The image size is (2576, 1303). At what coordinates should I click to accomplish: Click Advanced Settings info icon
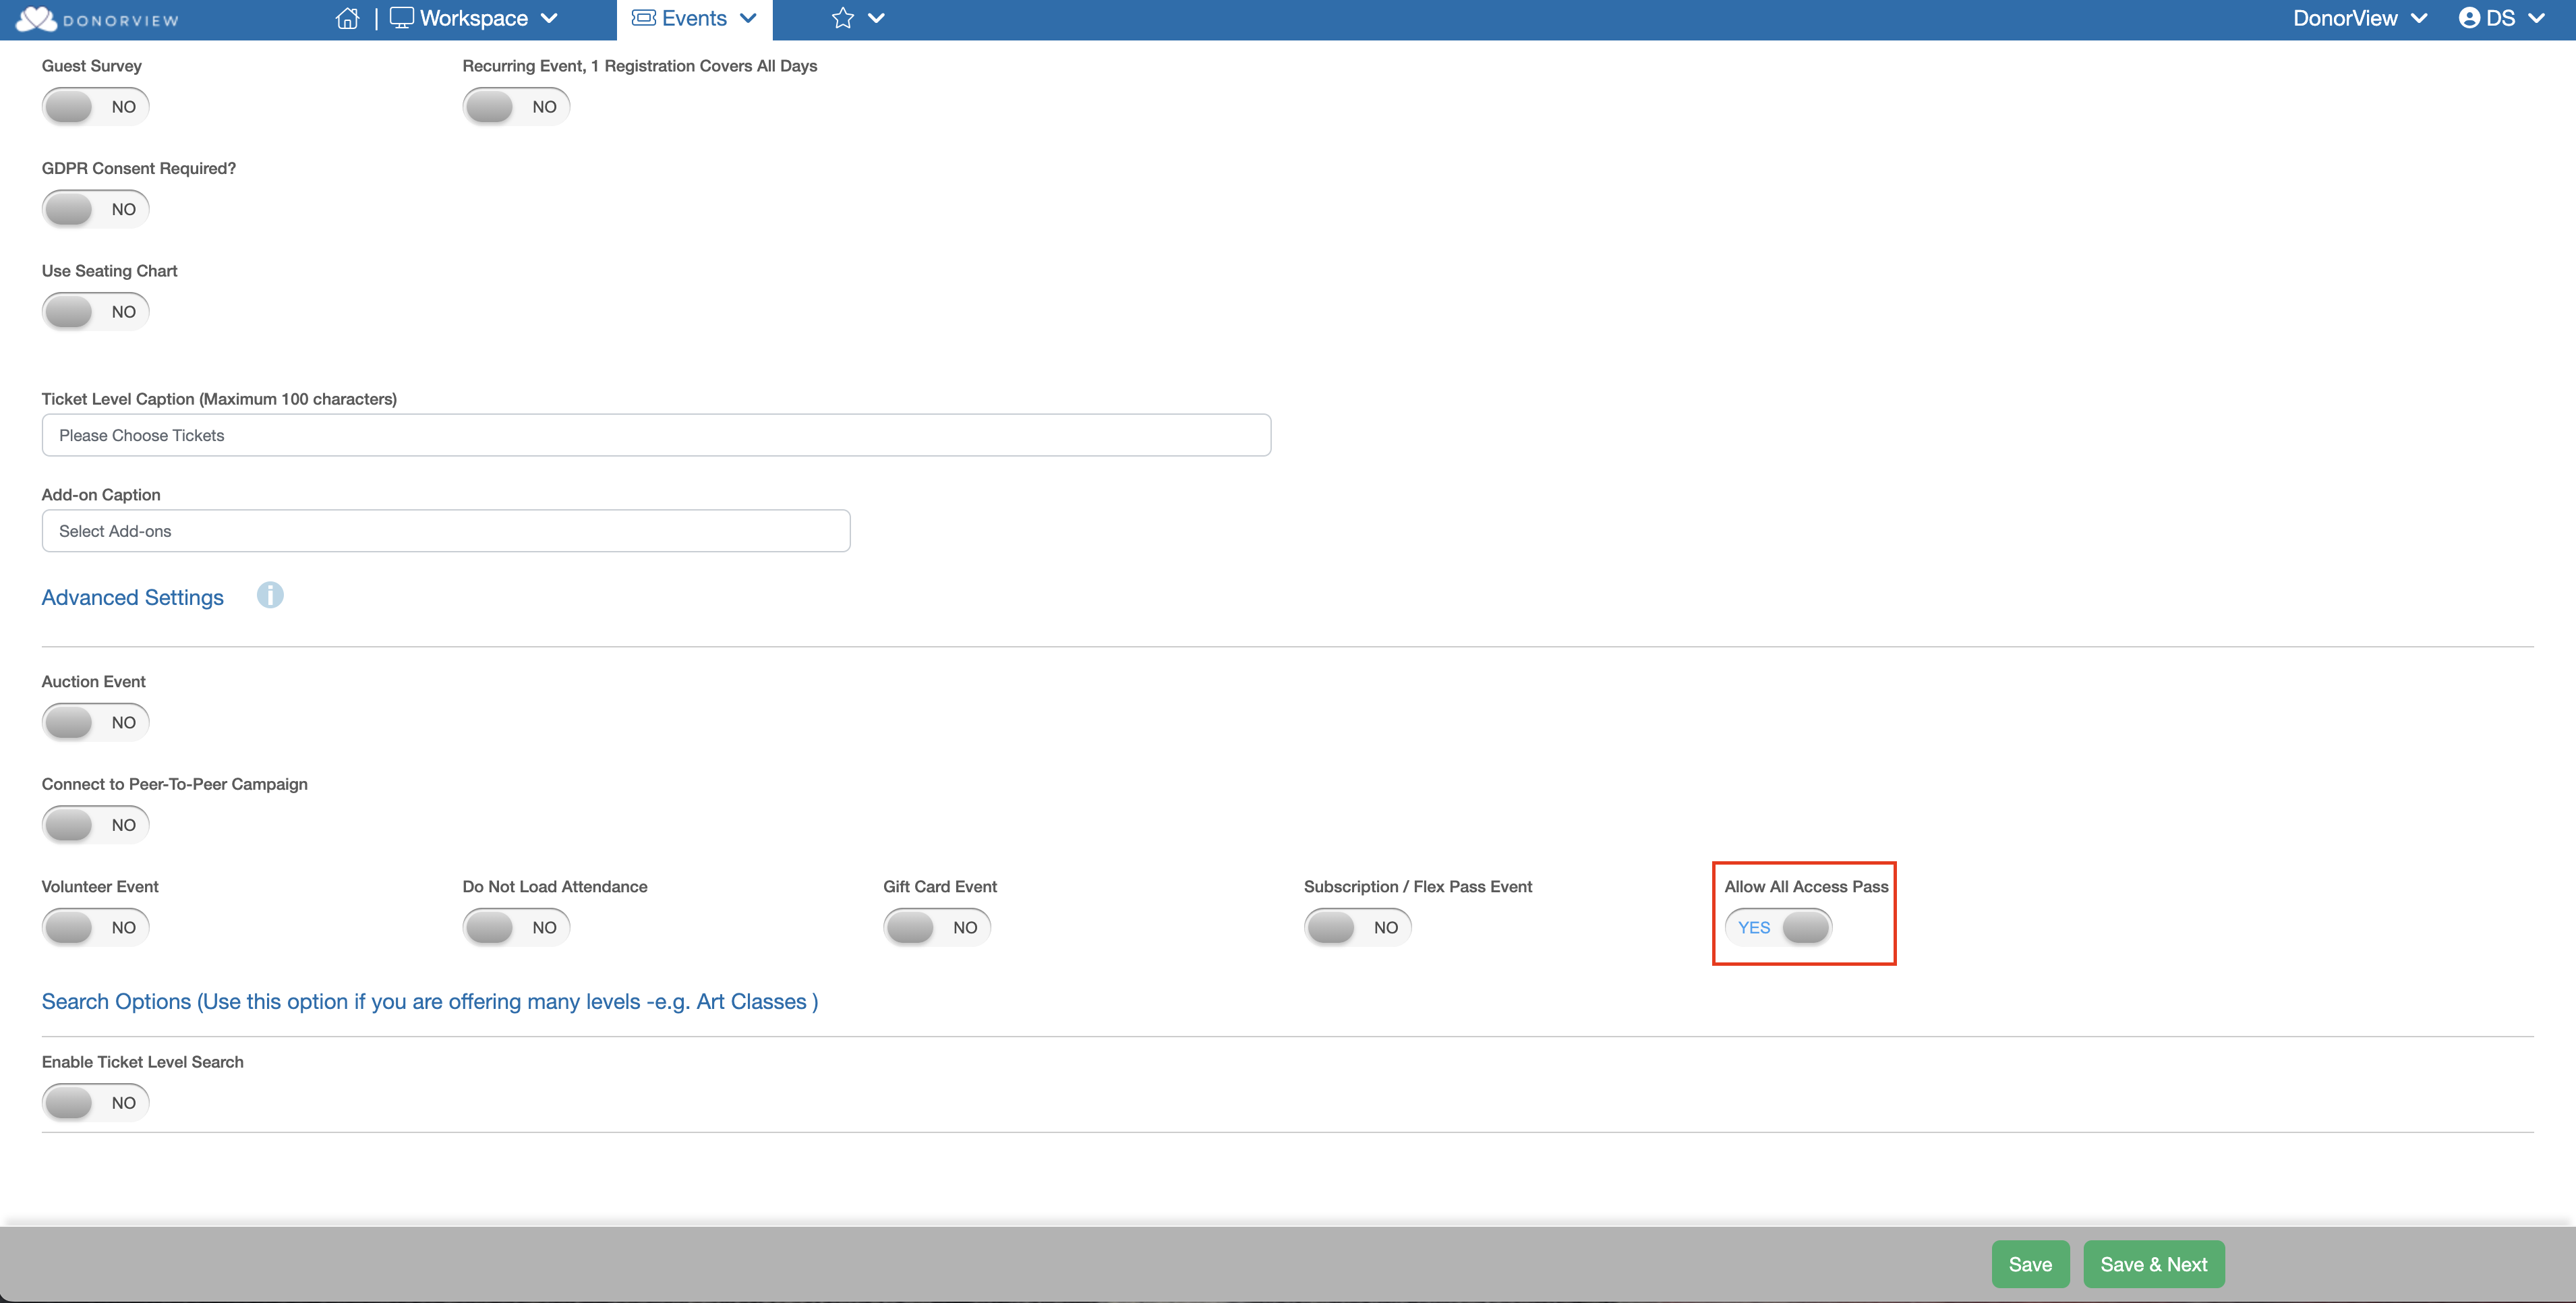pyautogui.click(x=270, y=595)
